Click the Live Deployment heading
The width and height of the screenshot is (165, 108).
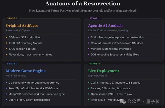[103, 71]
